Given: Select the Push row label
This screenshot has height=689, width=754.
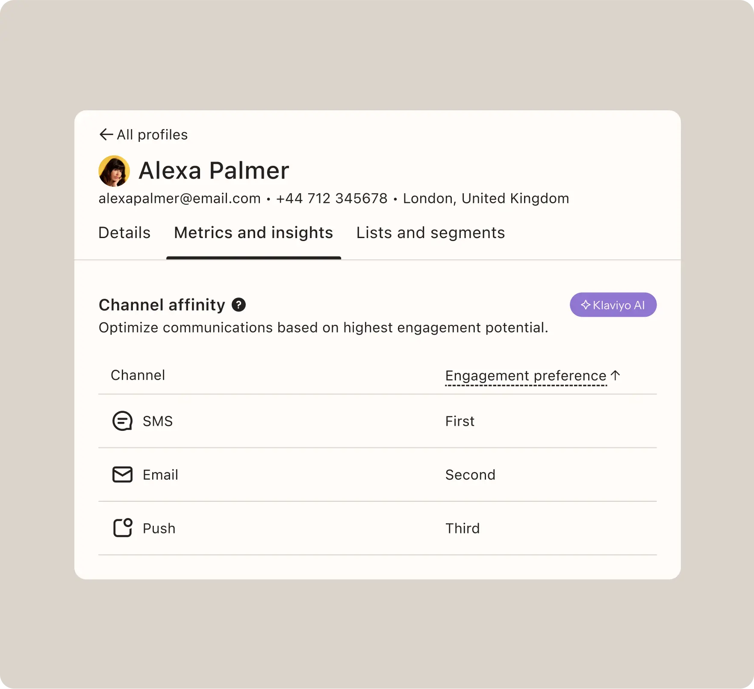Looking at the screenshot, I should click(159, 528).
